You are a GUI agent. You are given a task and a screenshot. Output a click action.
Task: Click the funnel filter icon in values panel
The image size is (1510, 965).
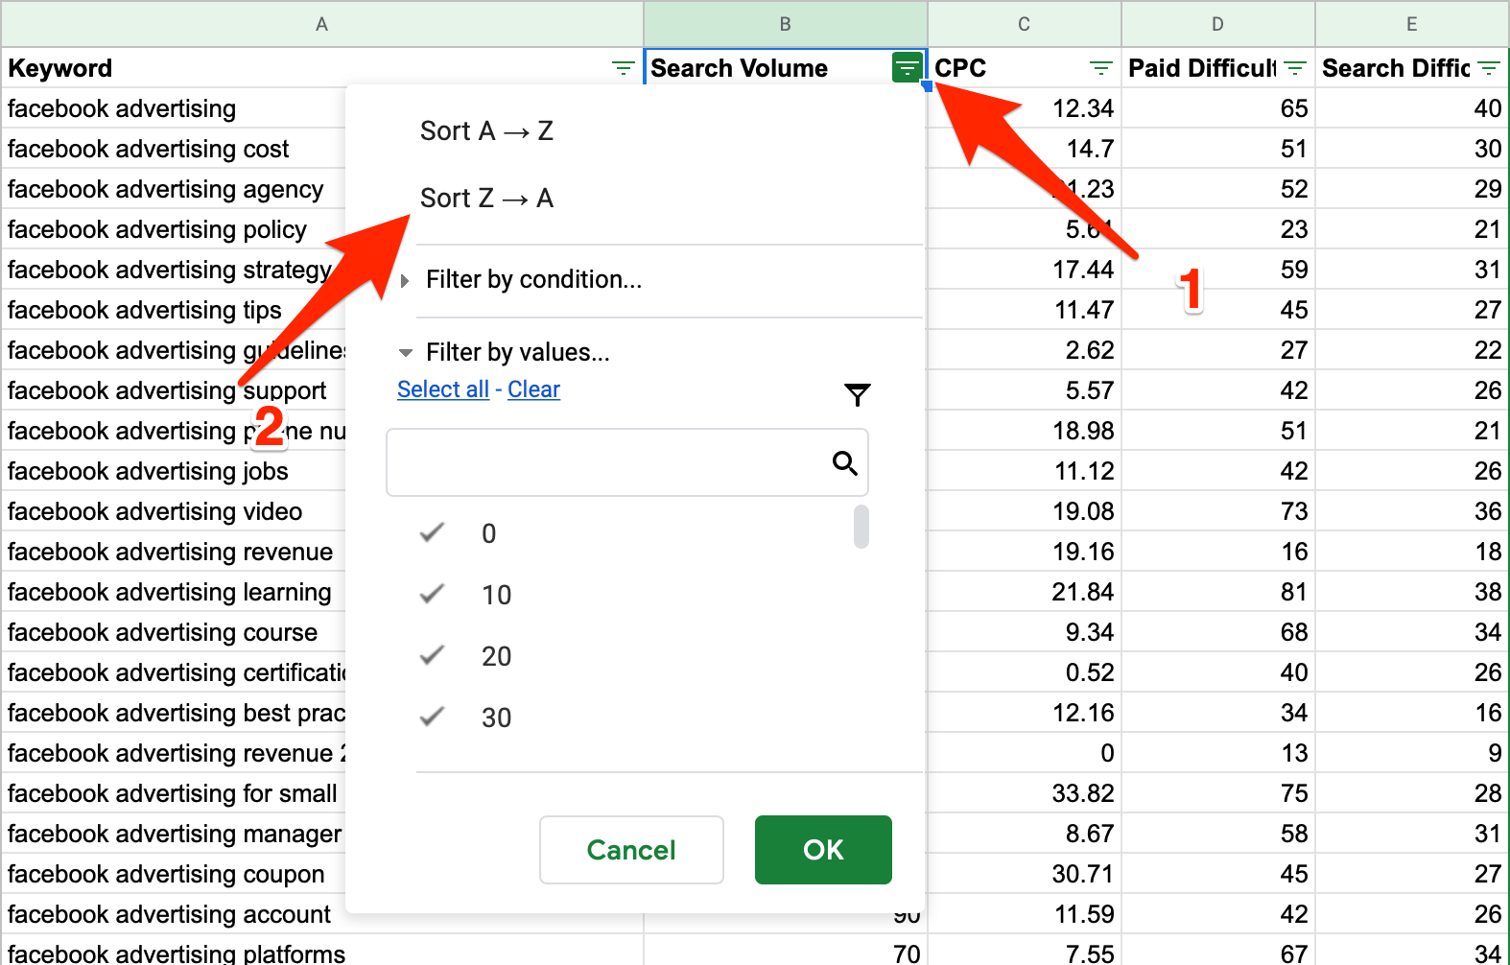(858, 394)
